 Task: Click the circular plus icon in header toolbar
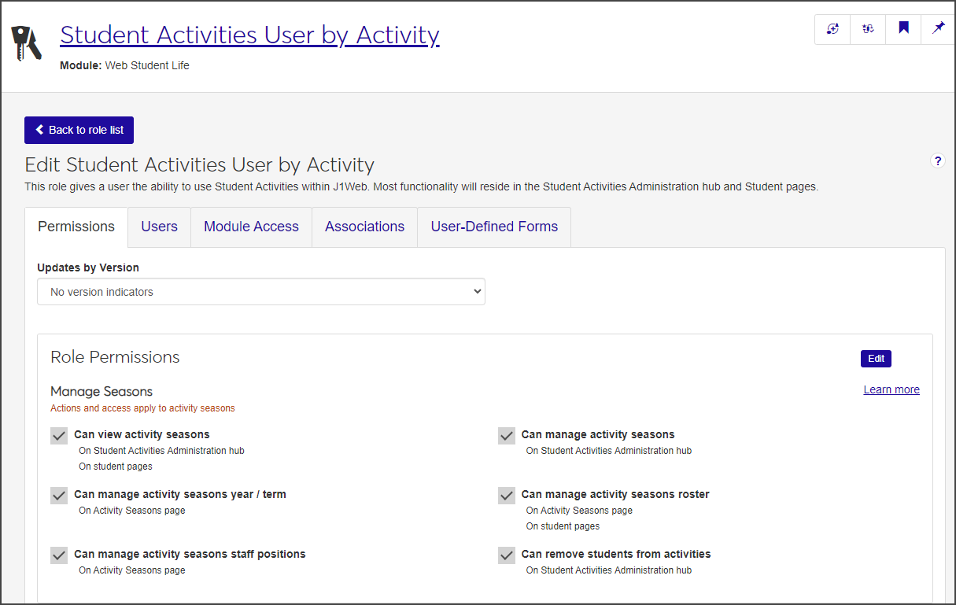pyautogui.click(x=832, y=29)
